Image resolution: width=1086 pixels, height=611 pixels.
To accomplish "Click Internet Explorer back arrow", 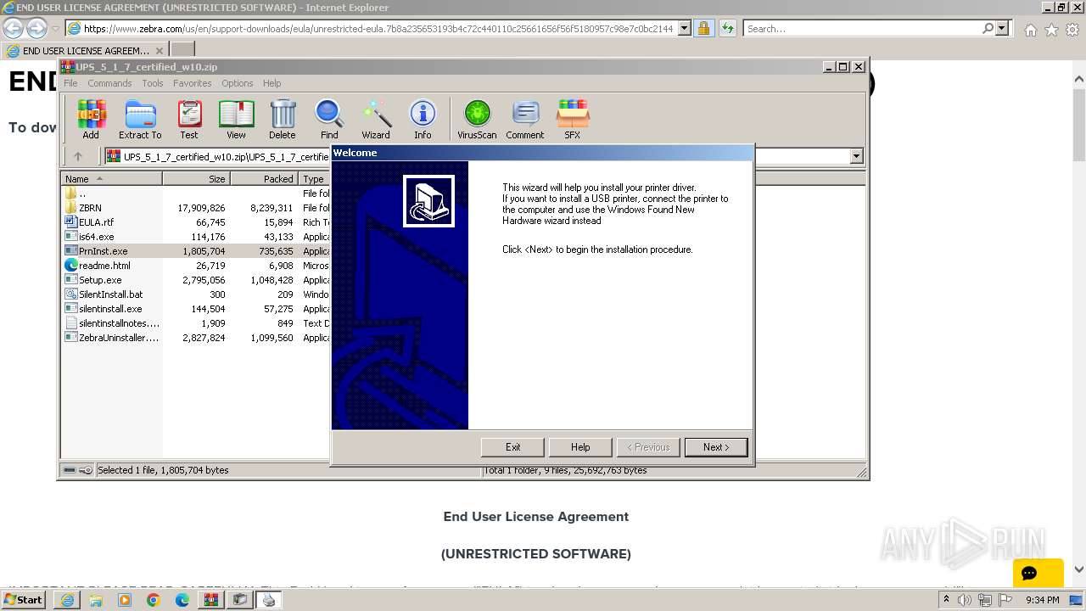I will pos(13,28).
